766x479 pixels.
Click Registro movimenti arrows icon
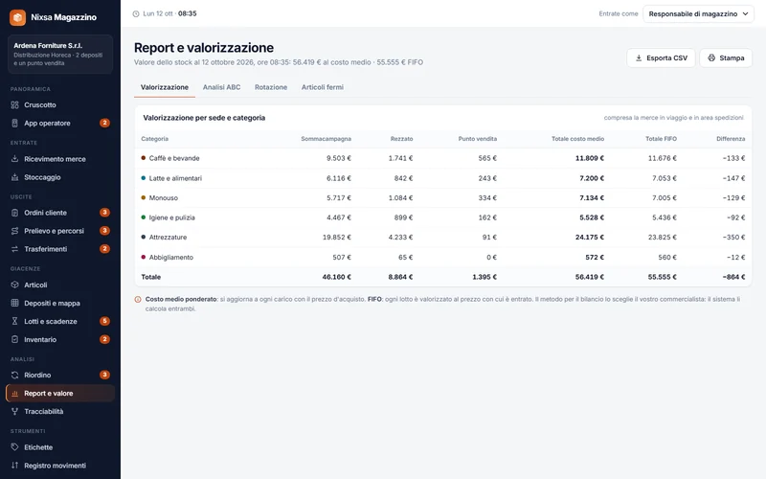pyautogui.click(x=14, y=466)
